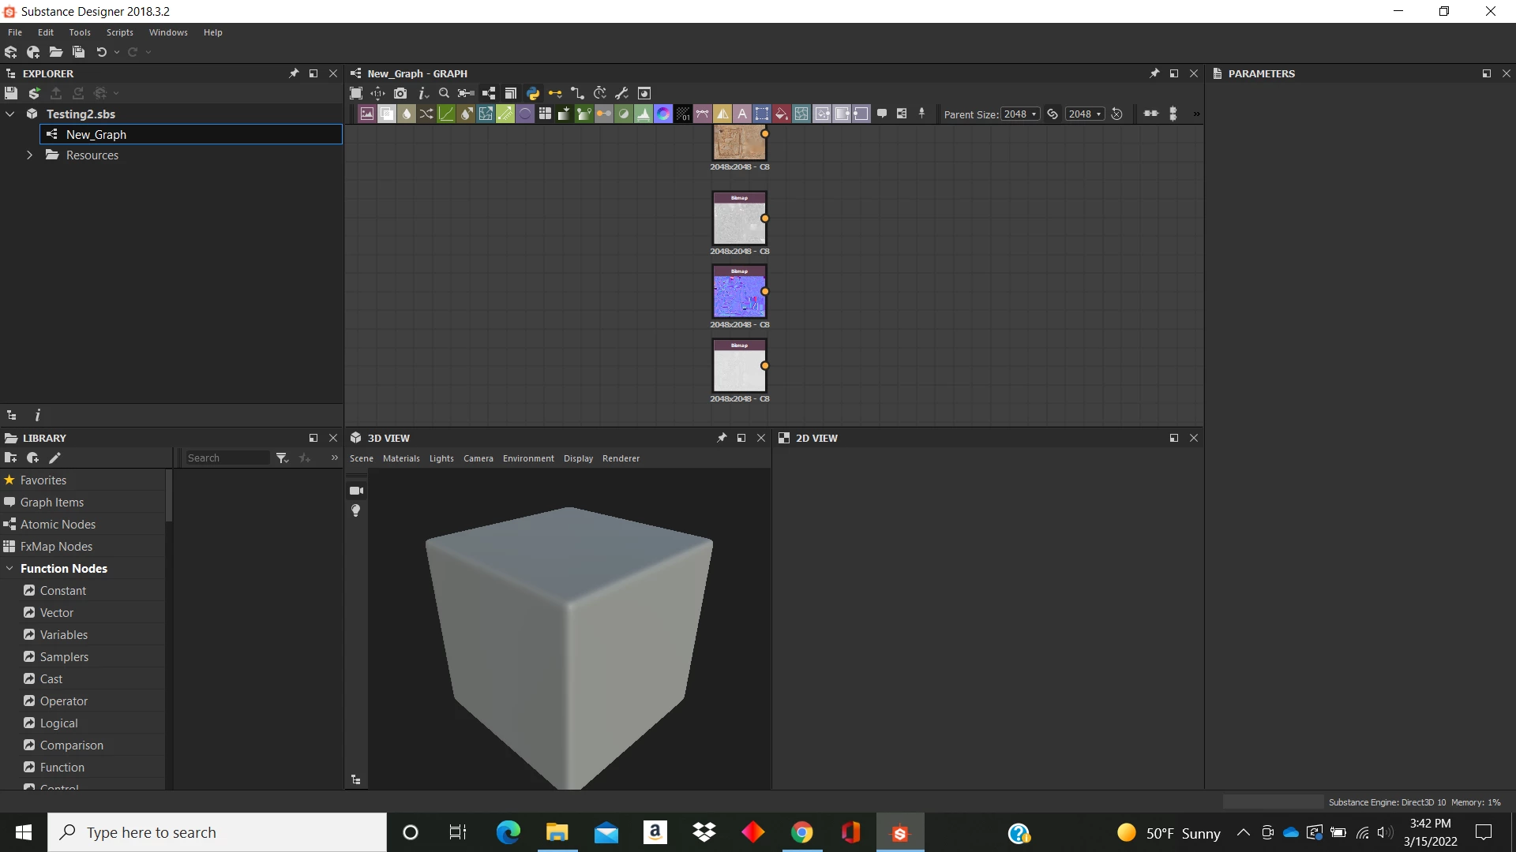Toggle the parent size link lock
Screen dimensions: 1516x852
(x=1053, y=114)
